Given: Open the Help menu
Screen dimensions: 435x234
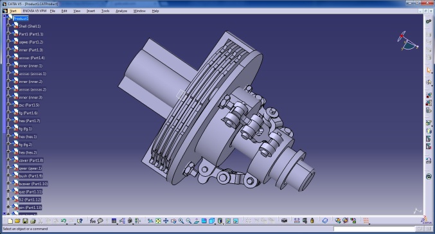Looking at the screenshot, I should 155,11.
